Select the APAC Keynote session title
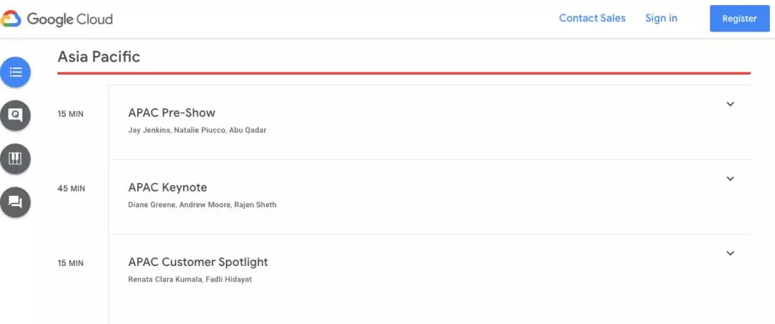This screenshot has height=324, width=775. [x=167, y=187]
